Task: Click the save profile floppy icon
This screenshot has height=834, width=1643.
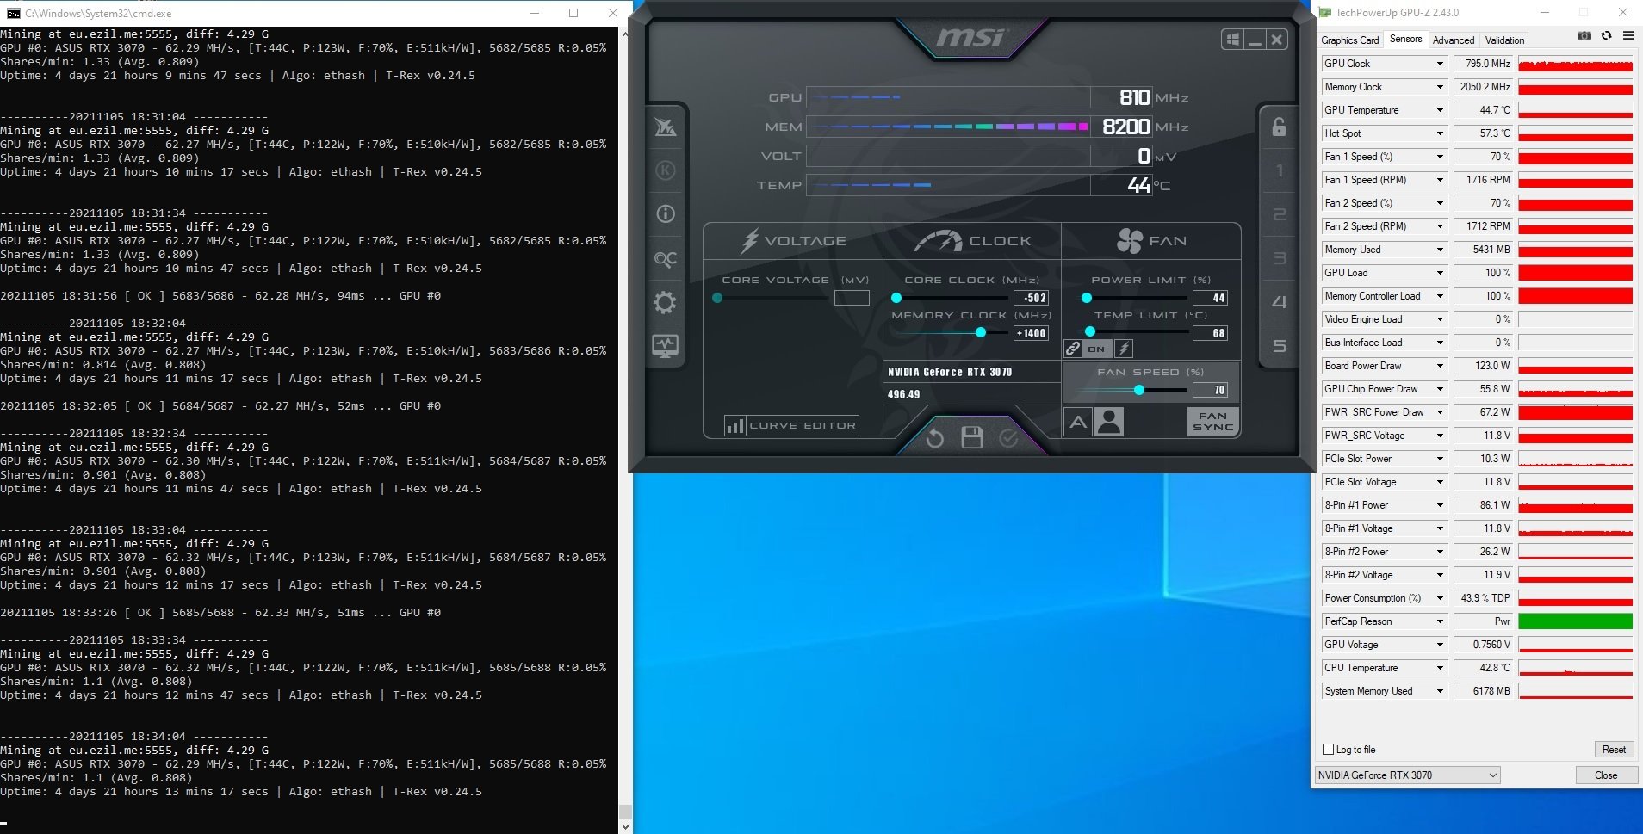Action: [972, 437]
